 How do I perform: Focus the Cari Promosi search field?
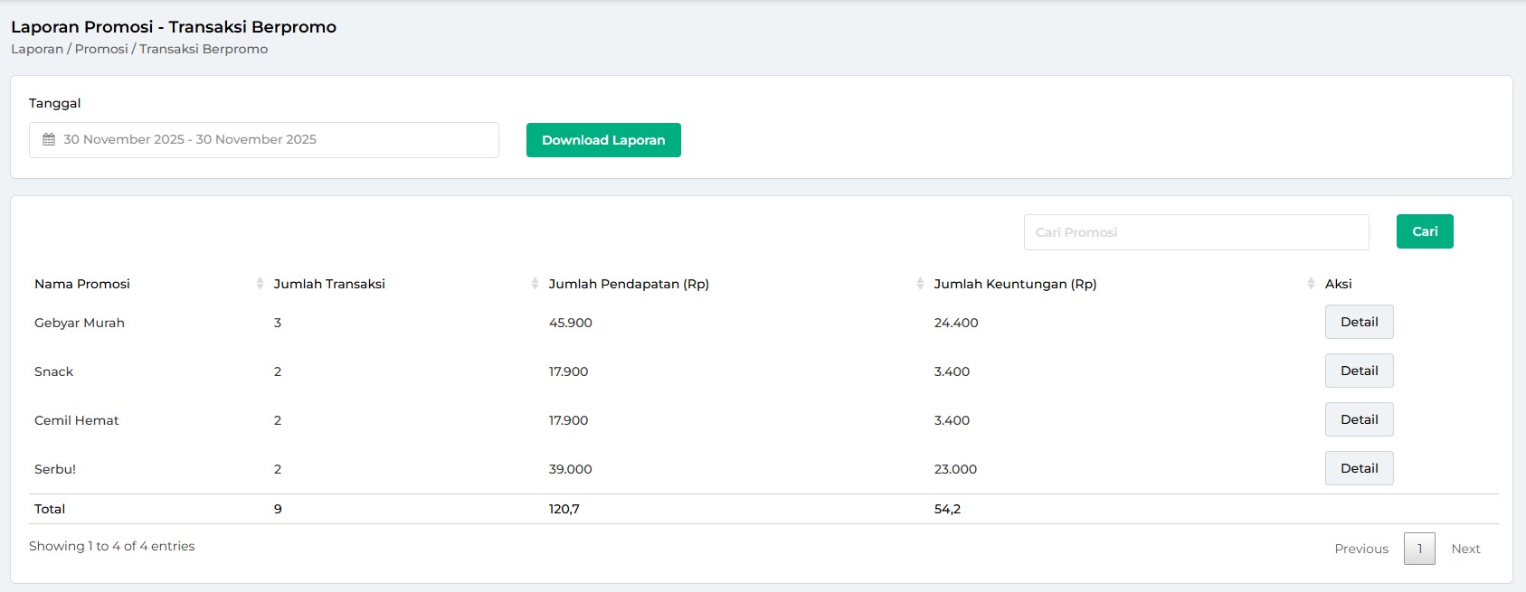(x=1195, y=232)
